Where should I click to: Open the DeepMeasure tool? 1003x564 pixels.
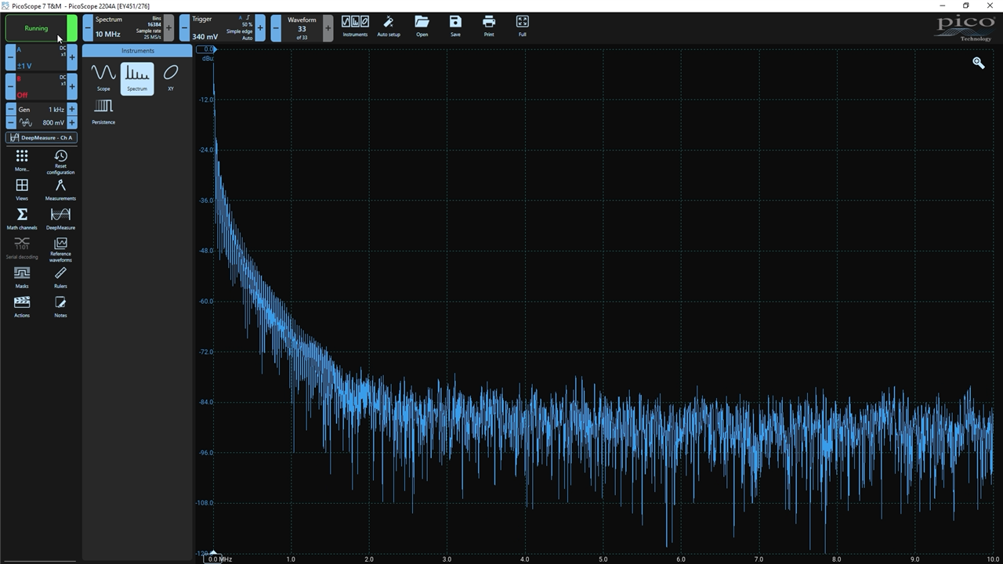[60, 219]
